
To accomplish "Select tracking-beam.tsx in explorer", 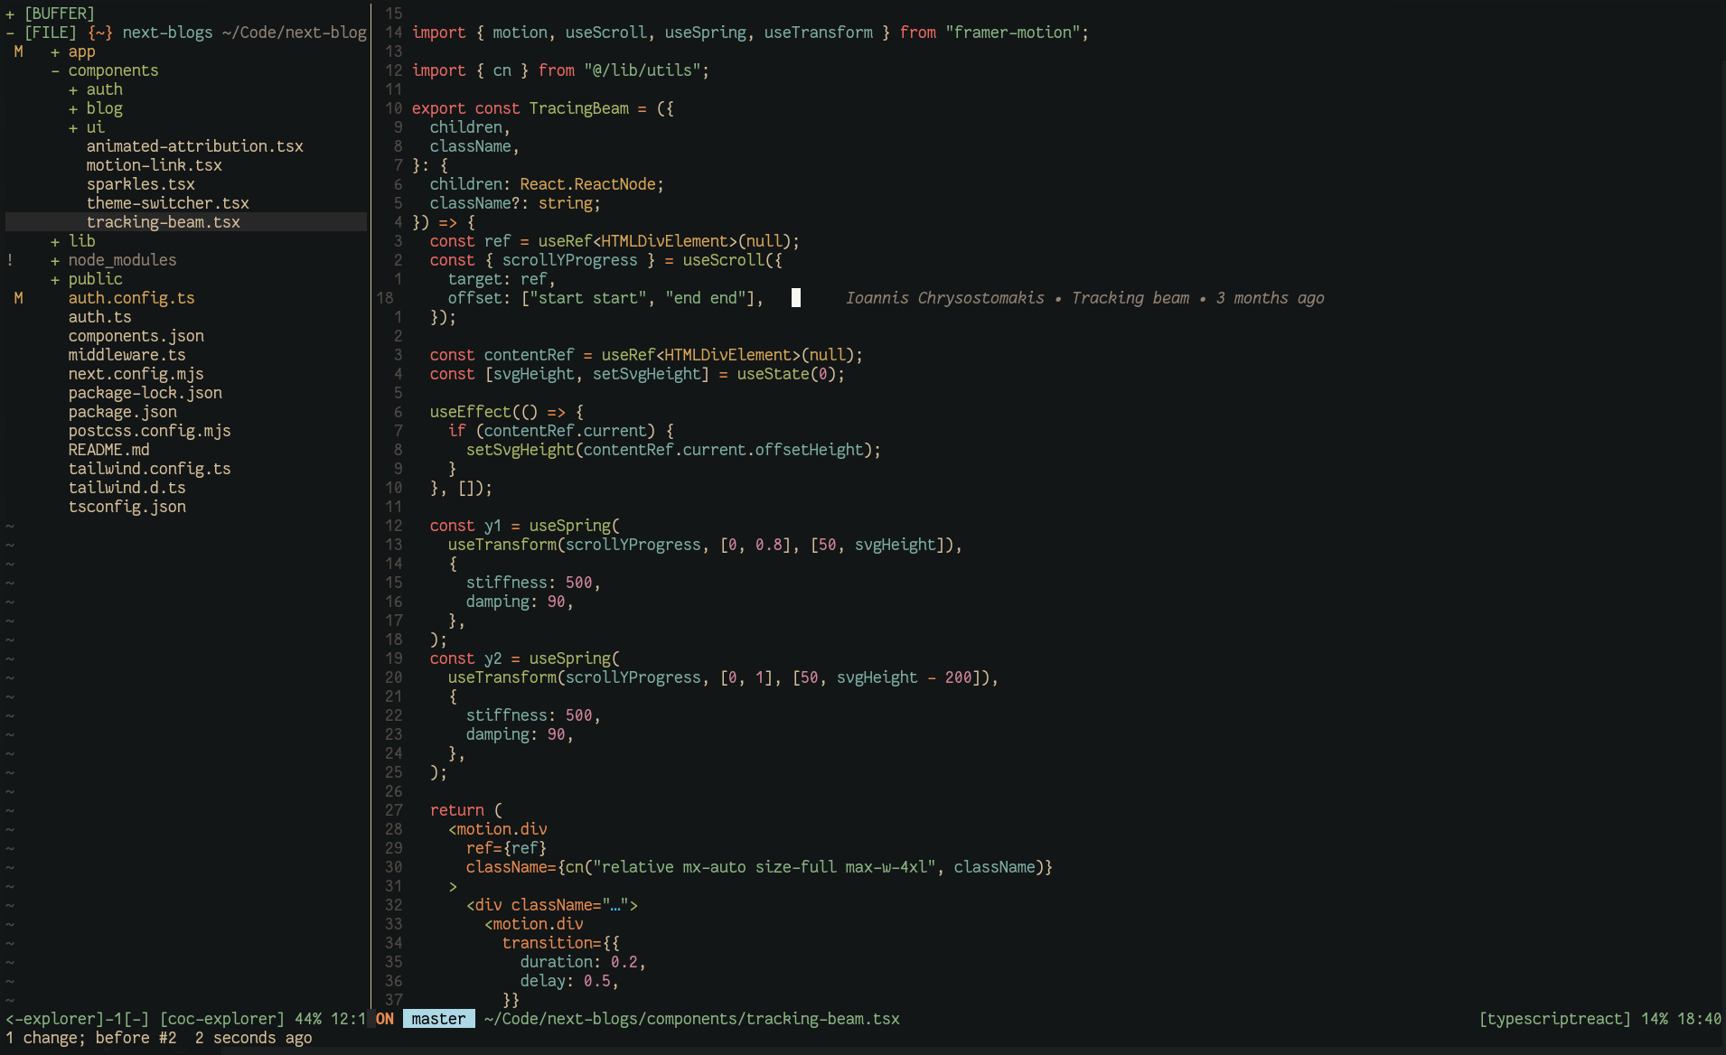I will coord(163,222).
